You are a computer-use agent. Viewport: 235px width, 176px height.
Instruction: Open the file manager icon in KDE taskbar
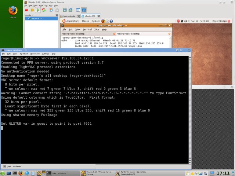click(x=33, y=173)
